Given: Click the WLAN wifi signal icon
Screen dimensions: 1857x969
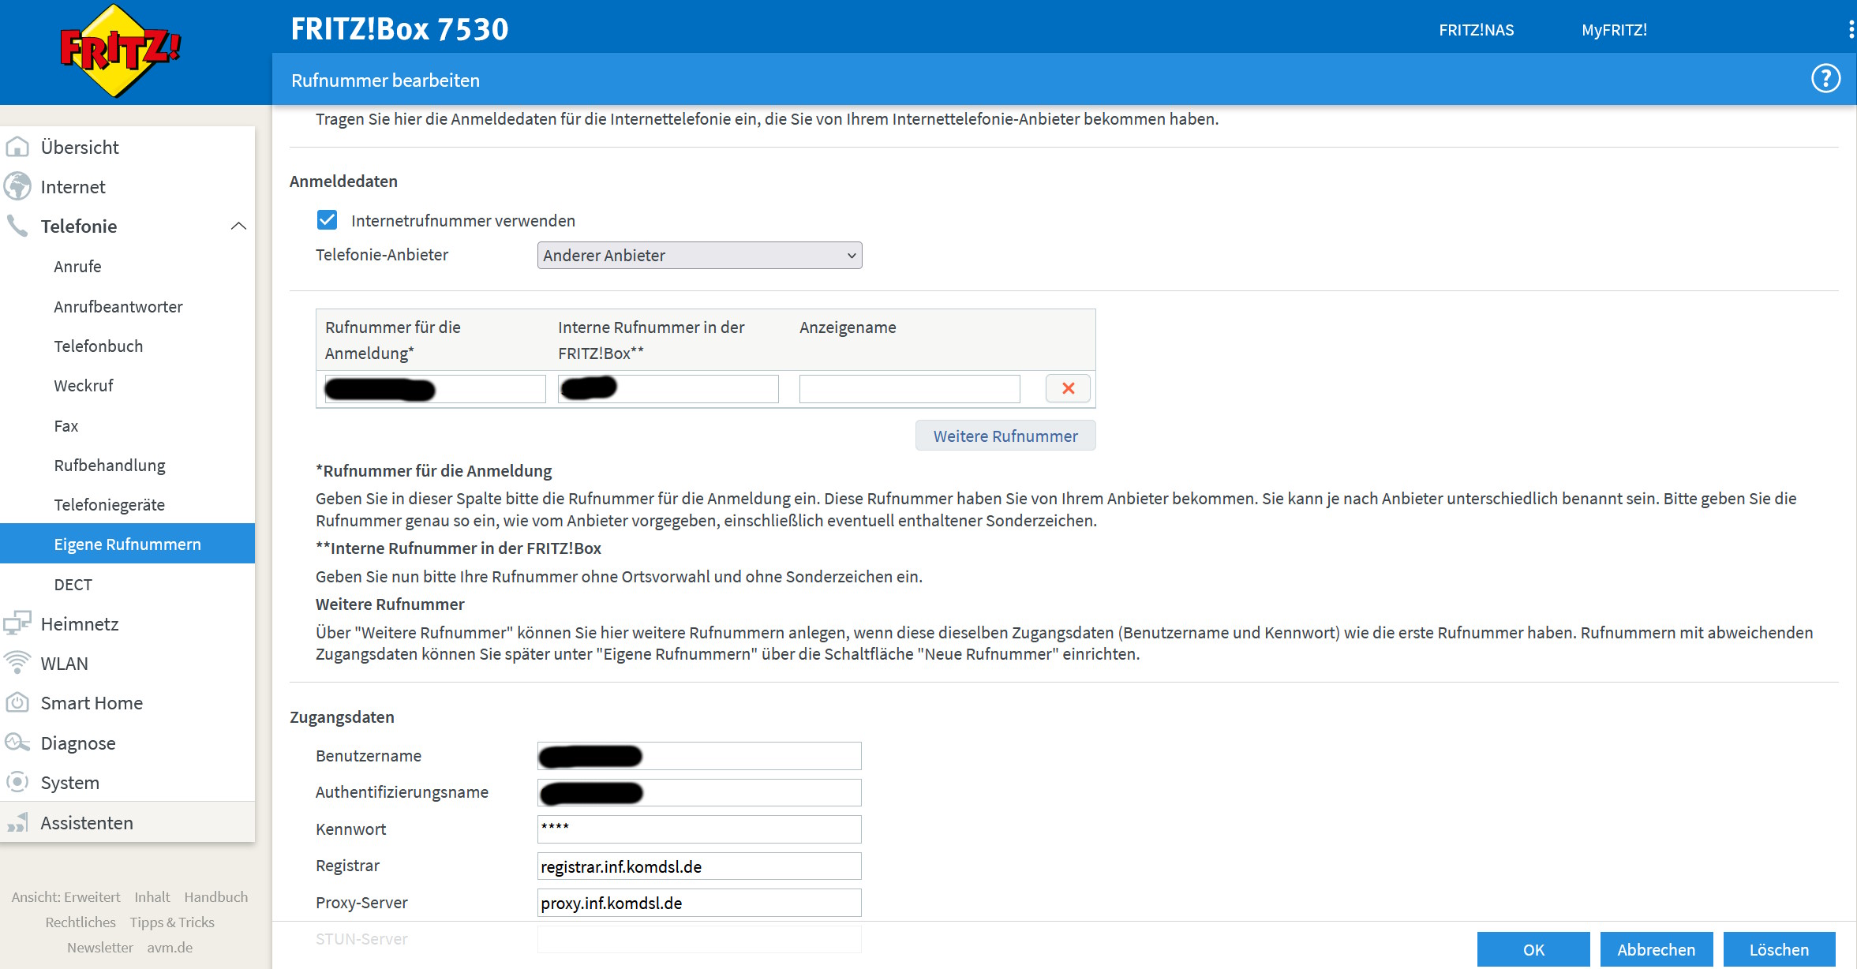Looking at the screenshot, I should coord(17,663).
